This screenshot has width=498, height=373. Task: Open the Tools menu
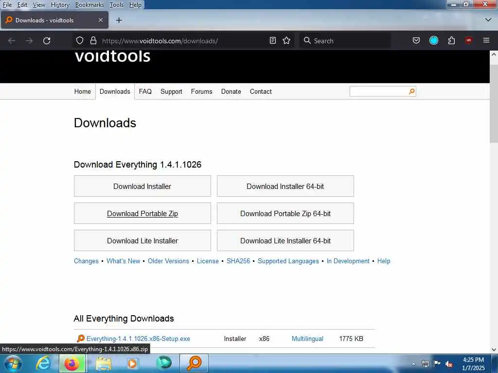pyautogui.click(x=117, y=5)
